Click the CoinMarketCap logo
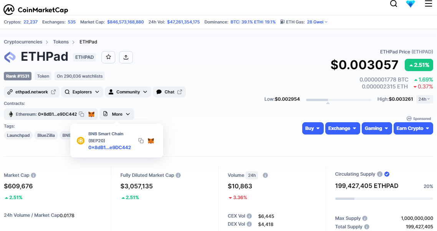 pos(36,10)
